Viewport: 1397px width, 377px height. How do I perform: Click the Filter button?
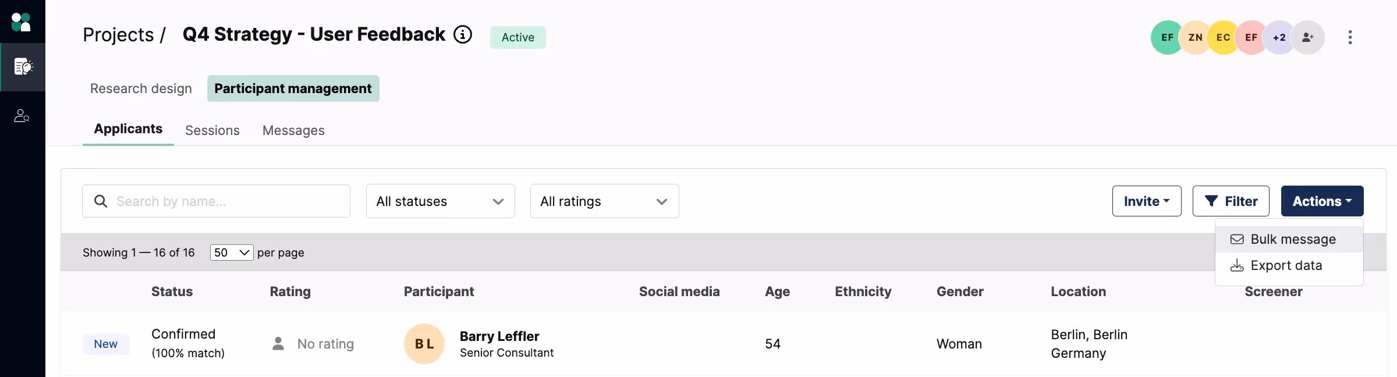[1231, 201]
